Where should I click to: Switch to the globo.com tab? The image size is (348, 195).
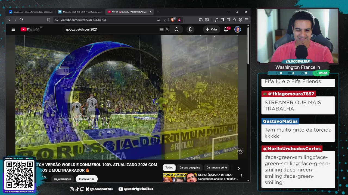click(31, 12)
